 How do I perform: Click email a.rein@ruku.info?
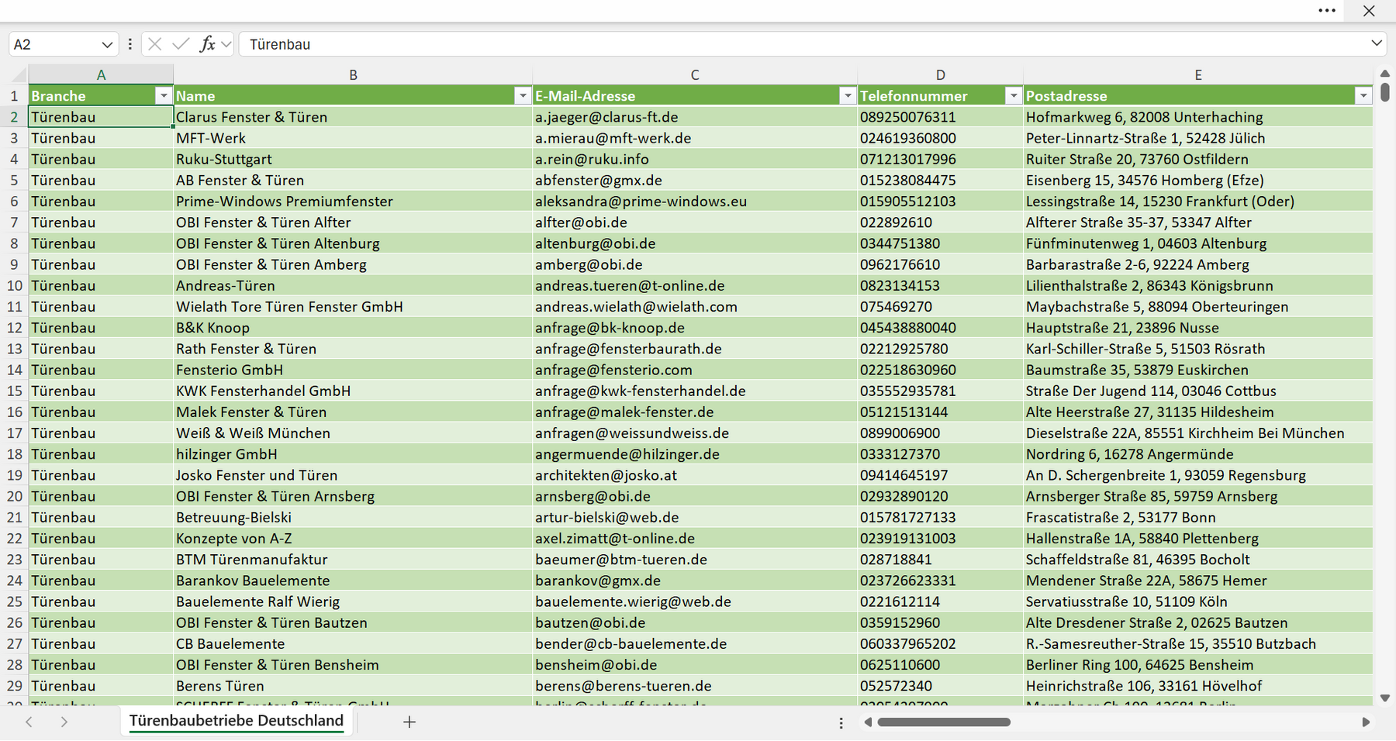[x=695, y=159]
